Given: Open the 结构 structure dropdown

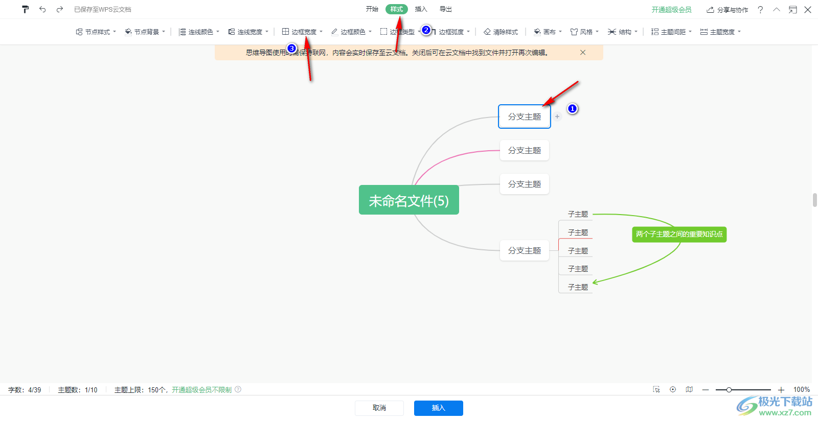Looking at the screenshot, I should click(x=623, y=32).
